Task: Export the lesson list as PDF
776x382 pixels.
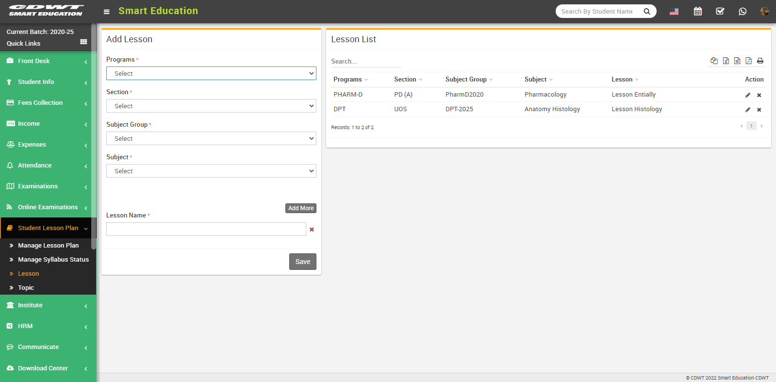Action: click(x=748, y=61)
